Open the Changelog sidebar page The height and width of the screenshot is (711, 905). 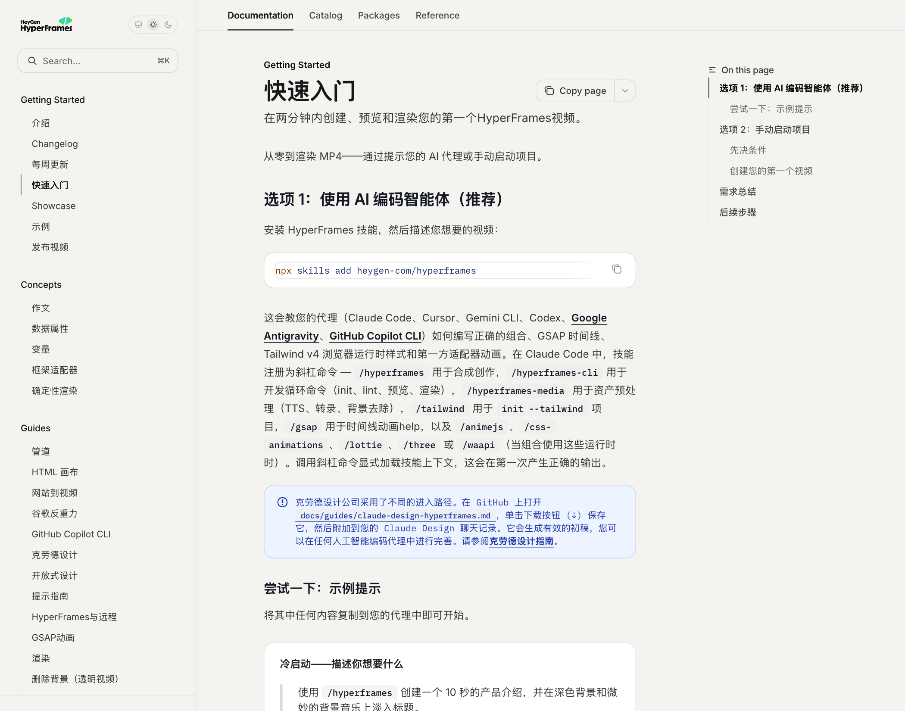55,144
